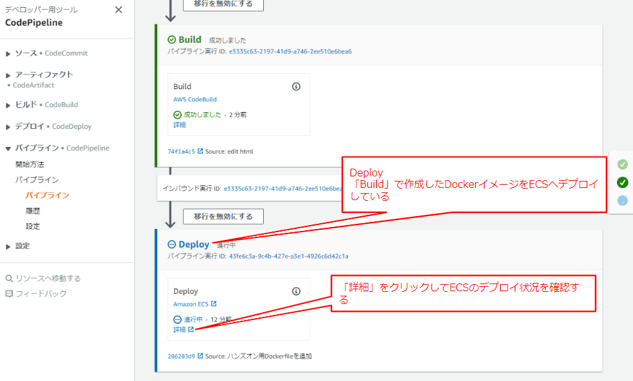Click the Deploy stage in-progress icon
Viewport: 633px width, 381px height.
pyautogui.click(x=171, y=244)
